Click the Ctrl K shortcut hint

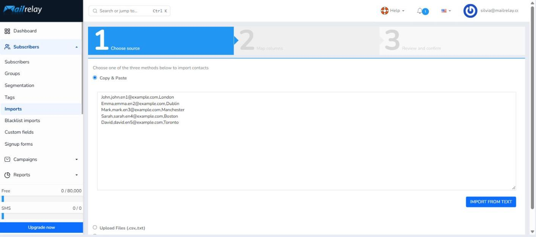[160, 11]
